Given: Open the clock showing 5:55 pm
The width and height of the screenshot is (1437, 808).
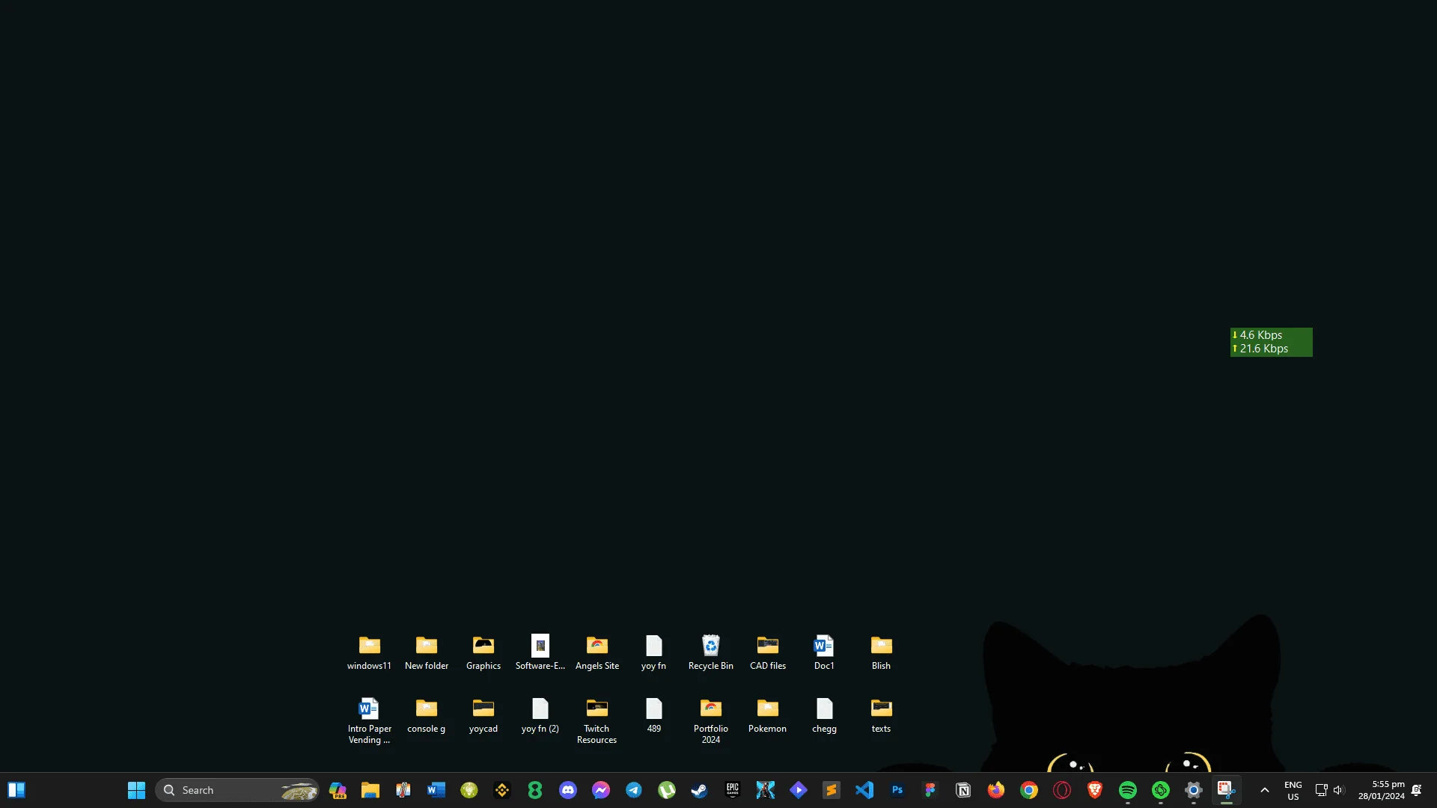Looking at the screenshot, I should [1382, 790].
